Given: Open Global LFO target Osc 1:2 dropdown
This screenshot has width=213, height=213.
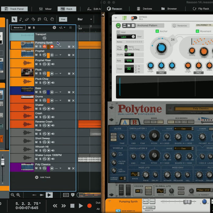Looking at the screenshot, I should pyautogui.click(x=204, y=190).
